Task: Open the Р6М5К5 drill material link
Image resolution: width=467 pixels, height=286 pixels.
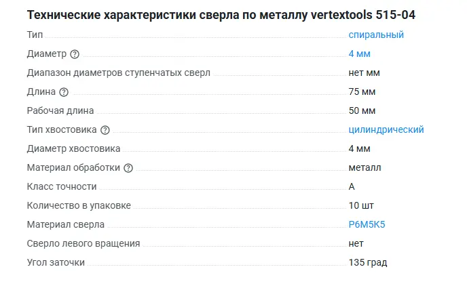Action: coord(367,224)
